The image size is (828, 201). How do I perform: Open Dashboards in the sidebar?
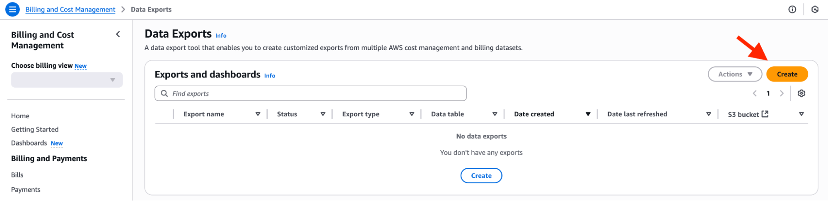29,143
